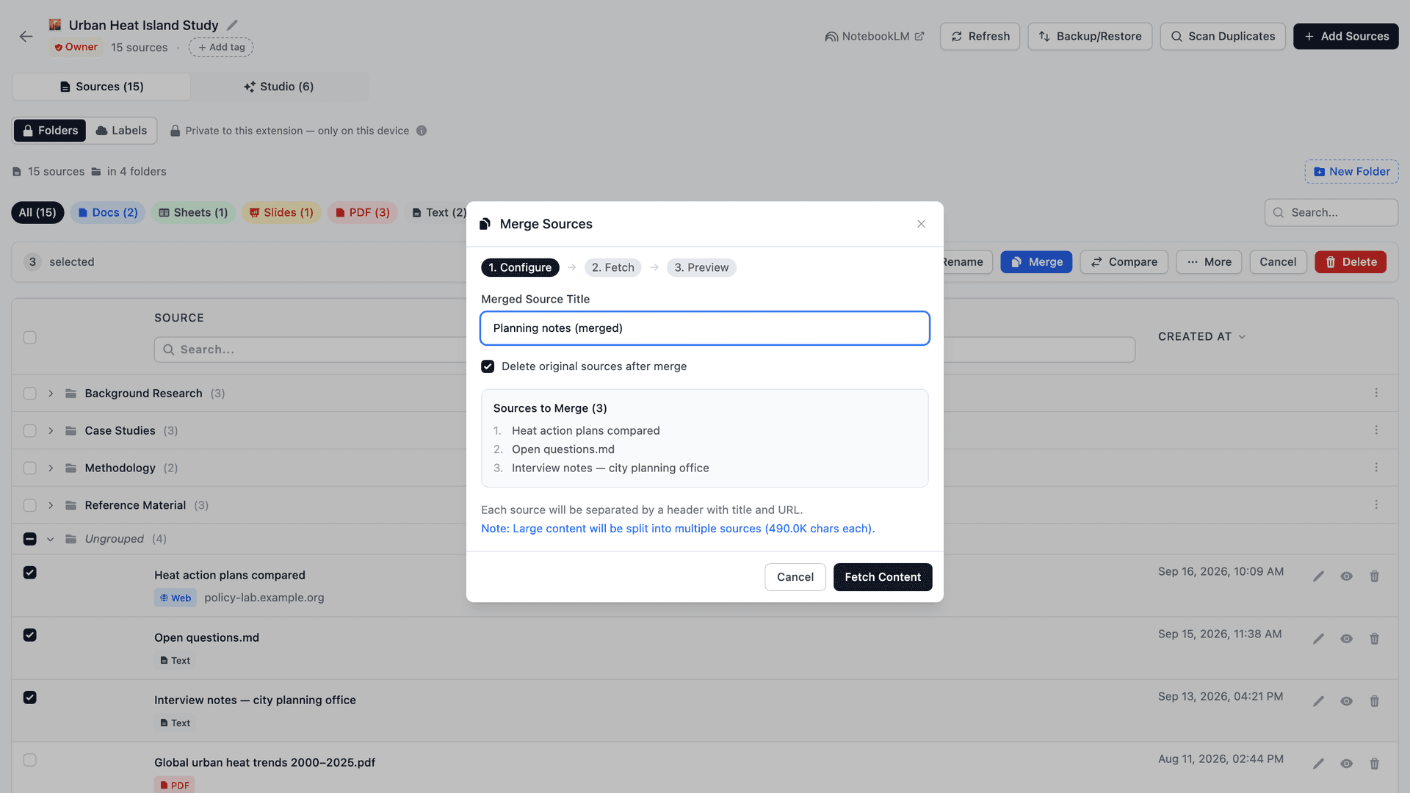Preview Heat action plans compared eye icon
The image size is (1410, 793).
[x=1346, y=576]
